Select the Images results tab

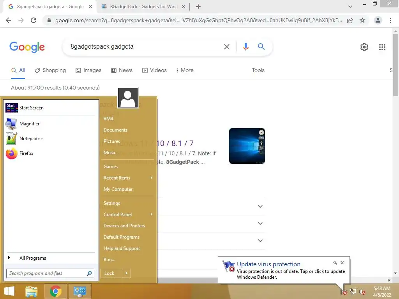(88, 70)
